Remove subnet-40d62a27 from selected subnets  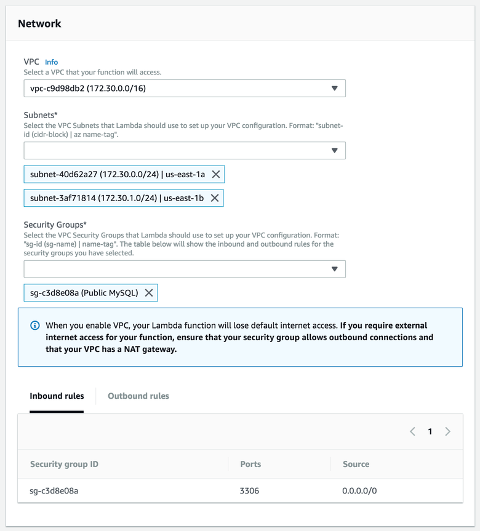[216, 174]
